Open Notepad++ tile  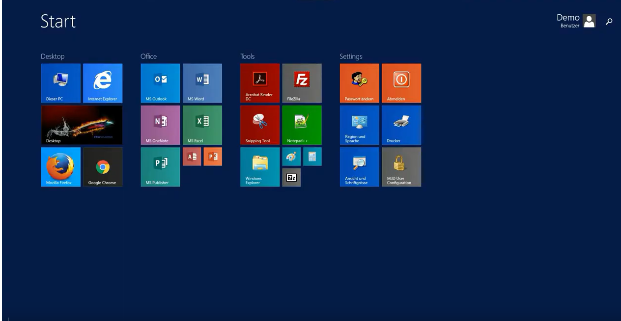pyautogui.click(x=302, y=125)
